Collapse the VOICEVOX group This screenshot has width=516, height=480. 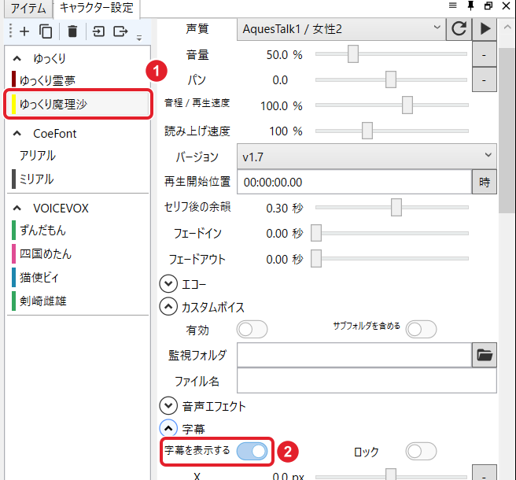click(x=17, y=208)
